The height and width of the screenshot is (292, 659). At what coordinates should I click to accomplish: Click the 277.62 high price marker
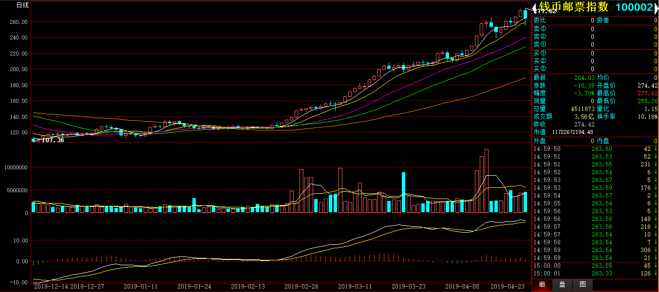[x=545, y=11]
